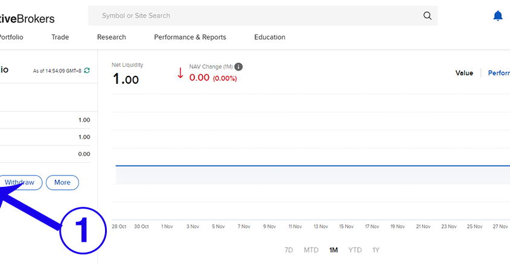The height and width of the screenshot is (264, 510).
Task: Switch chart to Value view
Action: (464, 73)
